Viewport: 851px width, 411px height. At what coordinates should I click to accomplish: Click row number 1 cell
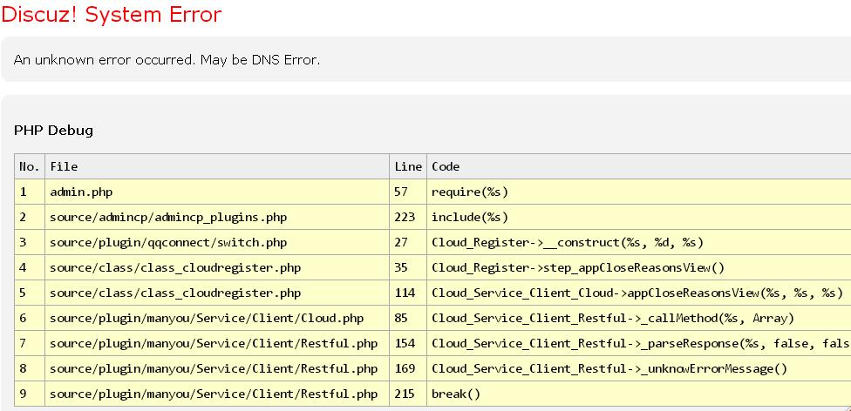click(30, 192)
